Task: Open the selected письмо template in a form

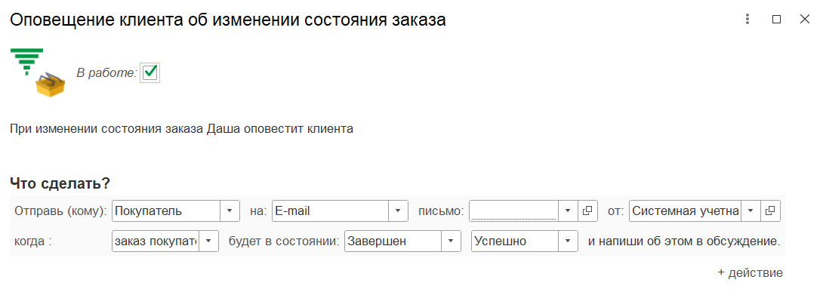Action: tap(587, 211)
